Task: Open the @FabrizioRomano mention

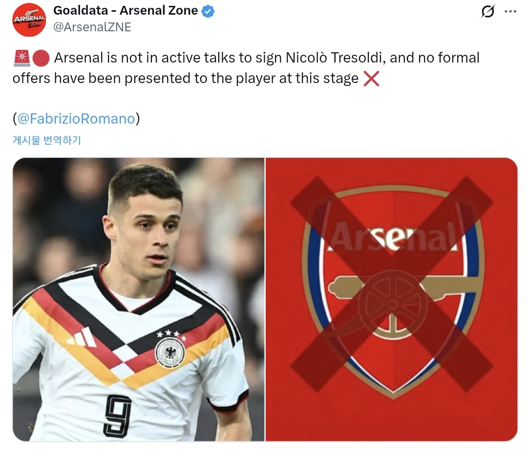Action: [x=76, y=119]
